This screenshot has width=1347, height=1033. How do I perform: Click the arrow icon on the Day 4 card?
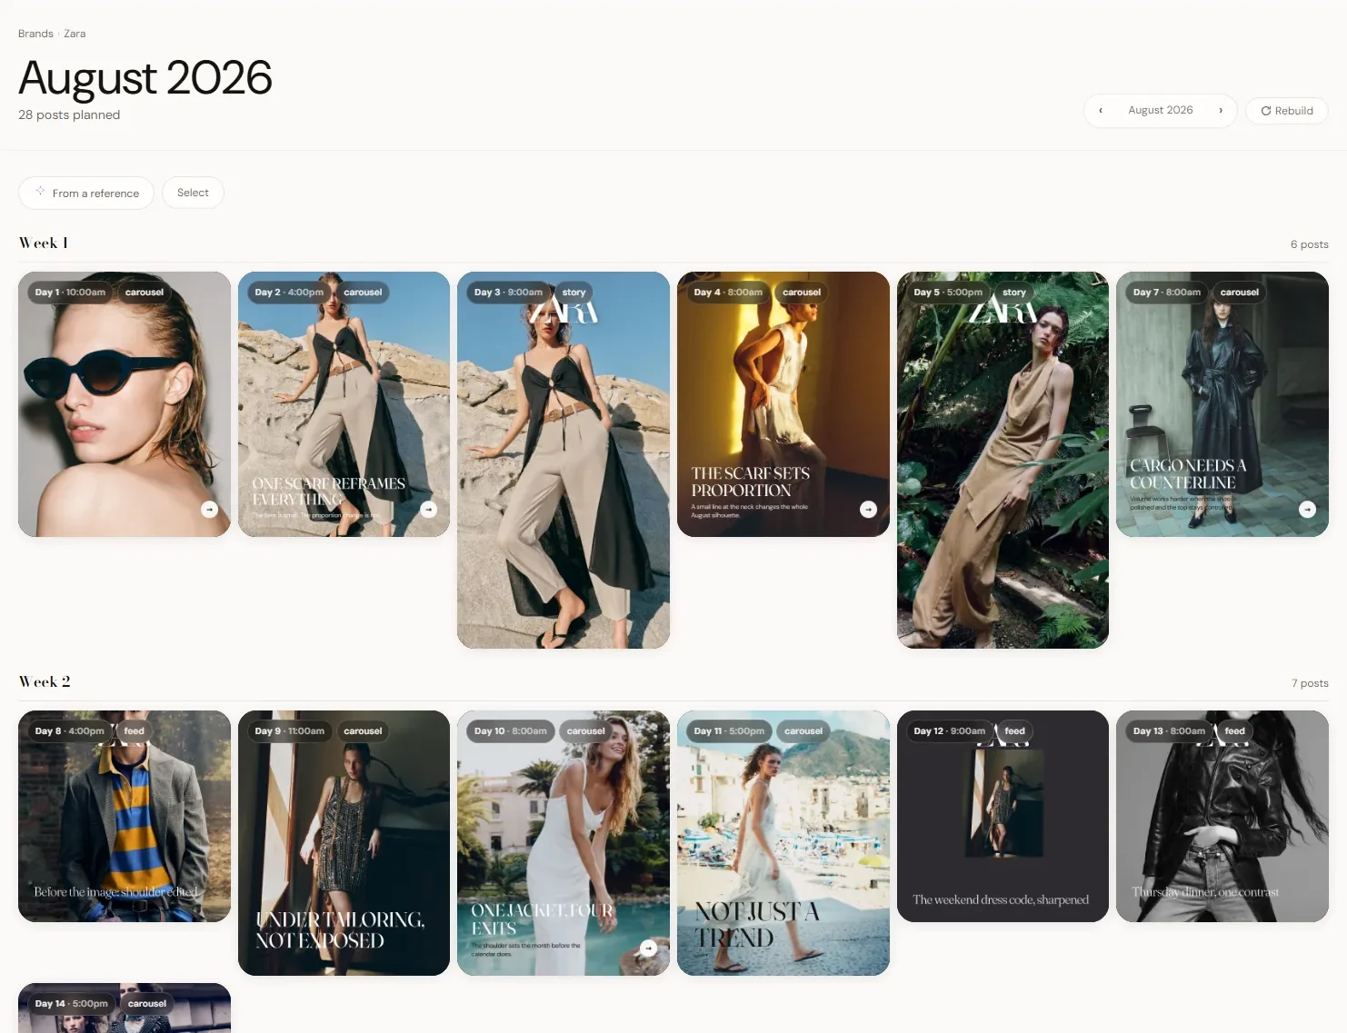[868, 510]
